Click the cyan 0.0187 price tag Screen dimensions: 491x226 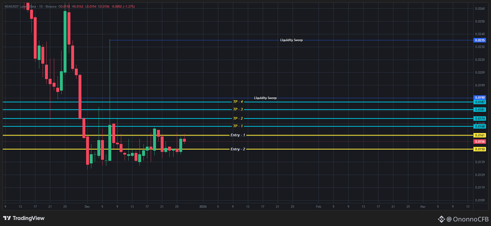click(x=480, y=102)
